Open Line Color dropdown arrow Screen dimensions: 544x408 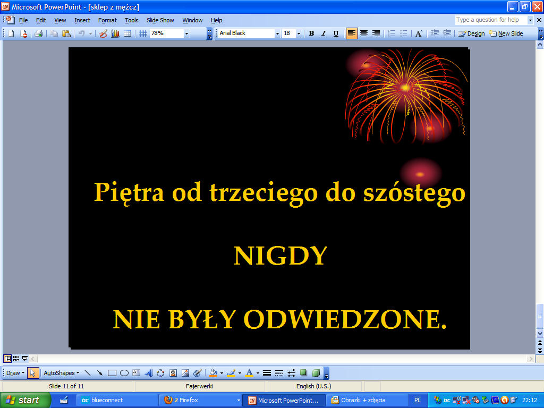(240, 373)
